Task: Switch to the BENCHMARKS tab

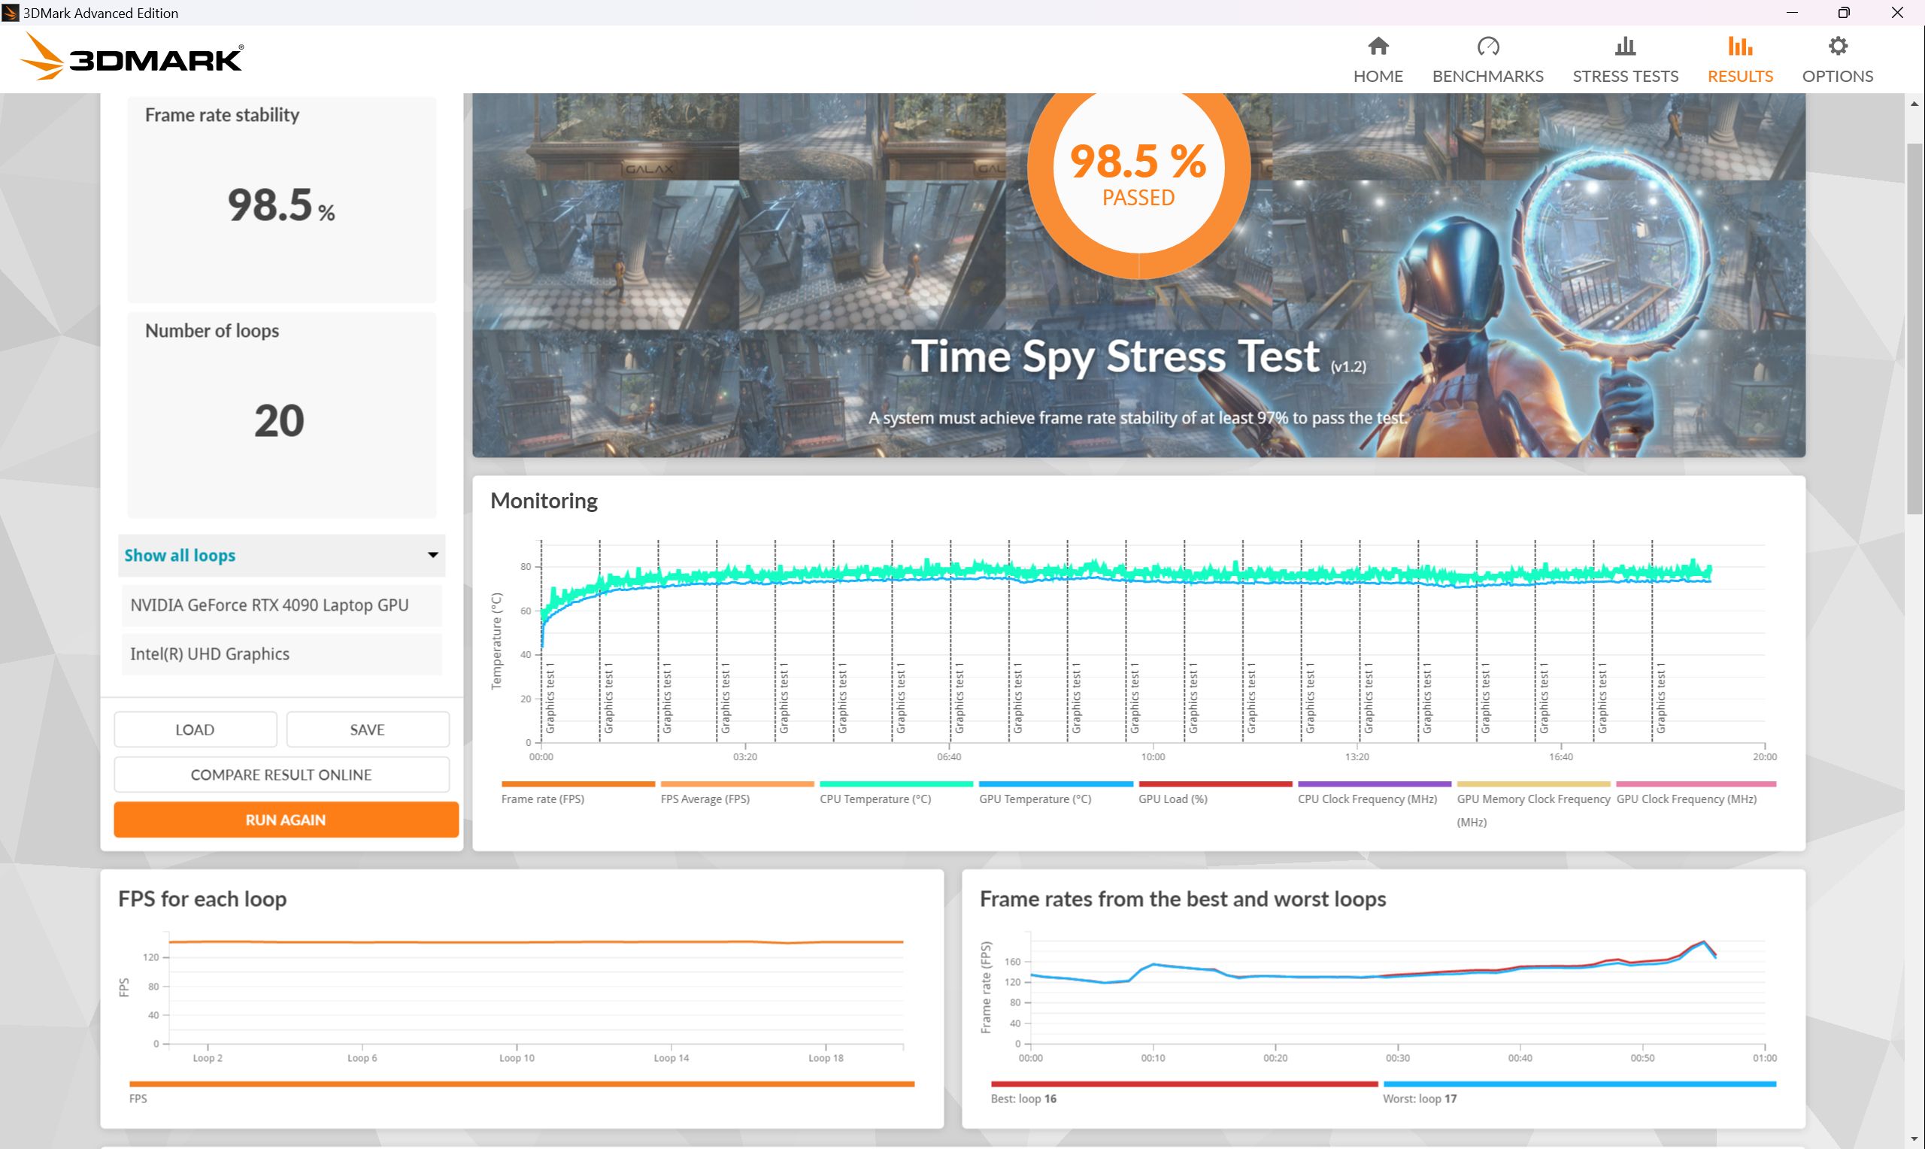Action: coord(1487,76)
